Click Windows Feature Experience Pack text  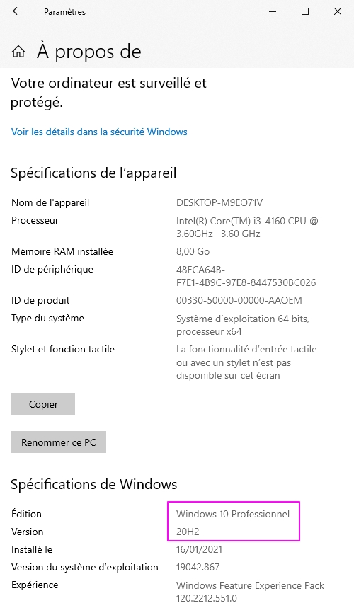(250, 585)
